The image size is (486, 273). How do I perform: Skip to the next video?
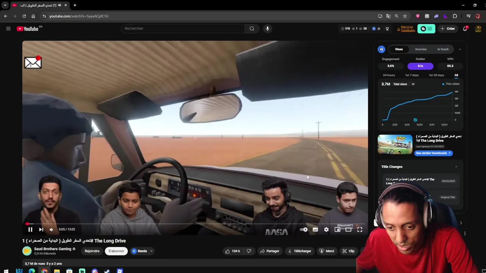41,229
